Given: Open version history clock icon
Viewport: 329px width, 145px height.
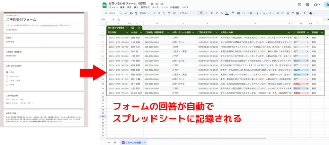Looking at the screenshot, I should (300, 4).
